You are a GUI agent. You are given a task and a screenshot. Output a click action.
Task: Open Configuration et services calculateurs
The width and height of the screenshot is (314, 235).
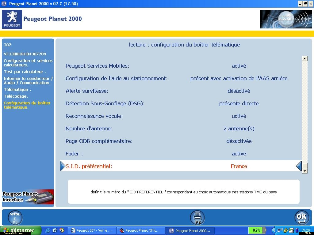pyautogui.click(x=28, y=63)
